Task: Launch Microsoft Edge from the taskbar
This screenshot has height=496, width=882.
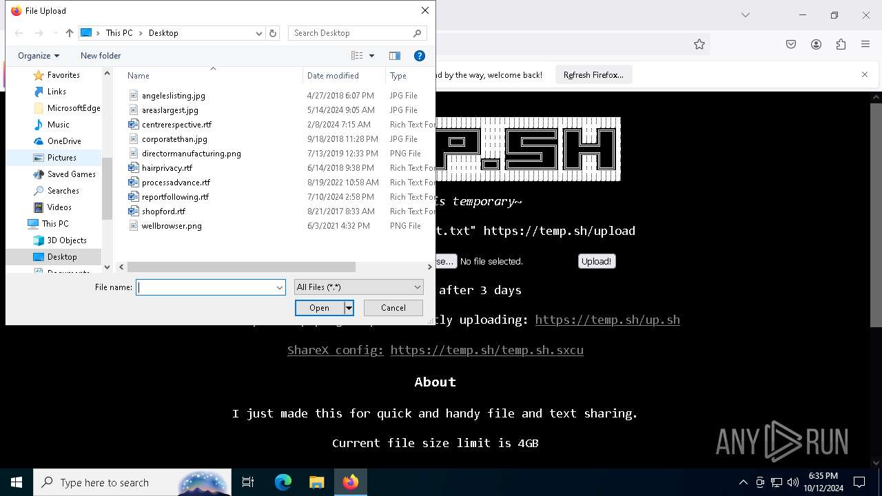Action: 283,482
